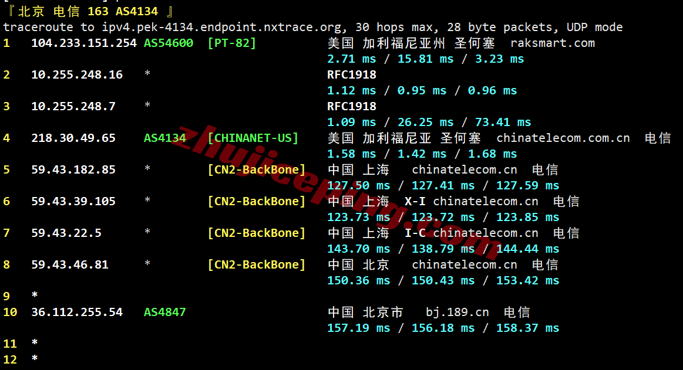Select the 59.43.46.81 address on hop 8
Image resolution: width=683 pixels, height=370 pixels.
tap(70, 265)
